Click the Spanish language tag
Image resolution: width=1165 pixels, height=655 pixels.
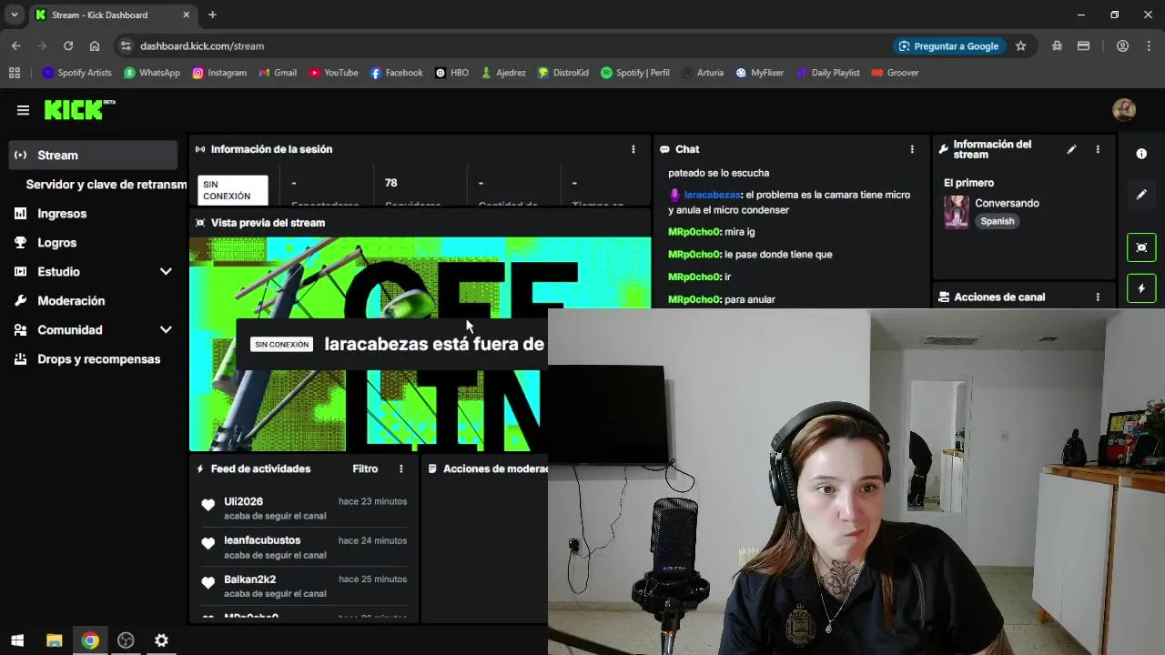pos(998,221)
